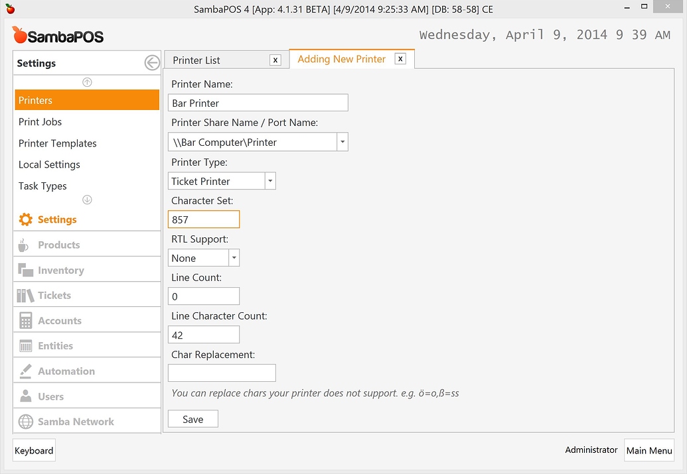The height and width of the screenshot is (474, 687).
Task: Open the Accounts calculator icon
Action: click(x=26, y=321)
